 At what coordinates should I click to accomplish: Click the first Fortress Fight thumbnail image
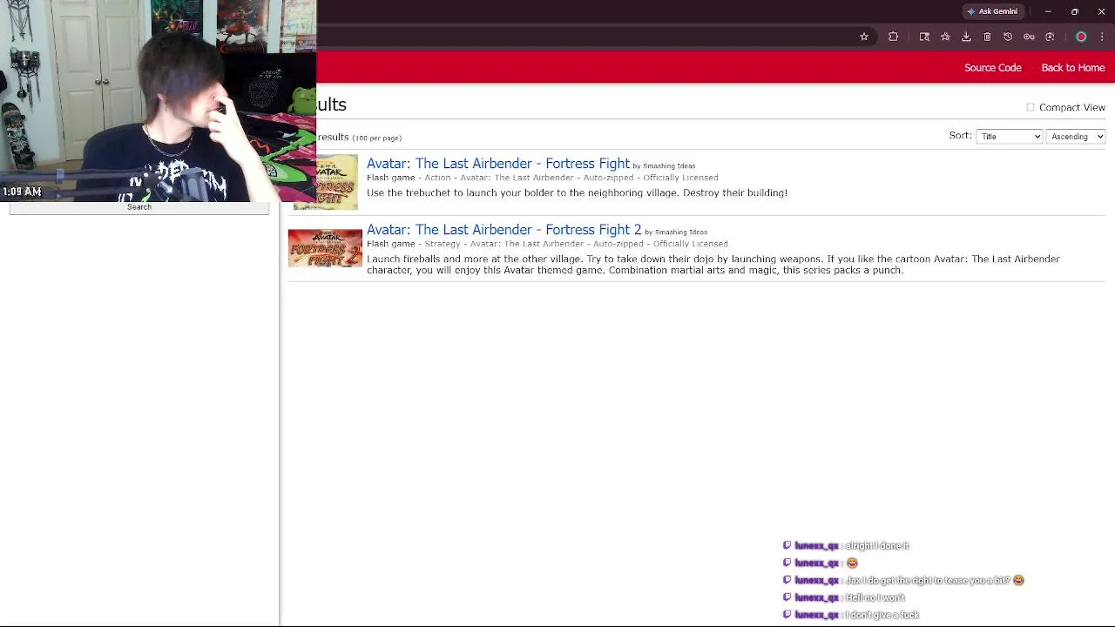337,182
